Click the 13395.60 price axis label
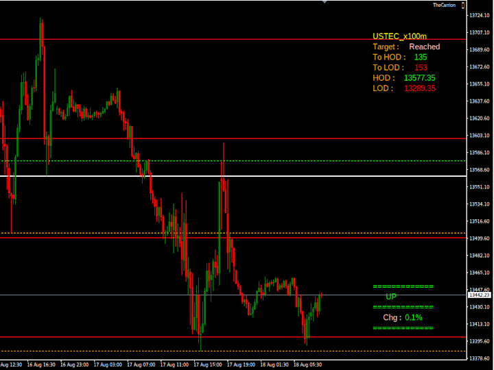 pyautogui.click(x=479, y=341)
